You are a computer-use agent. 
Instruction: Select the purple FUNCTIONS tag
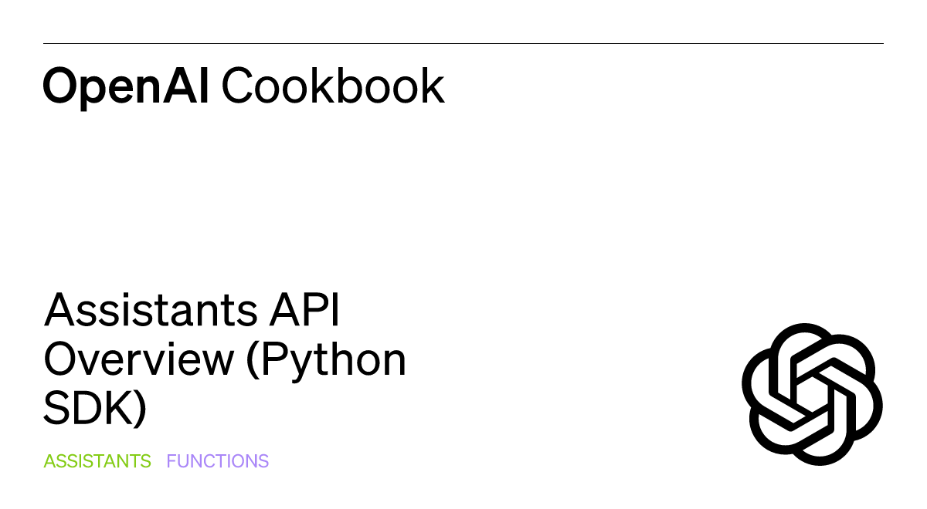[217, 461]
